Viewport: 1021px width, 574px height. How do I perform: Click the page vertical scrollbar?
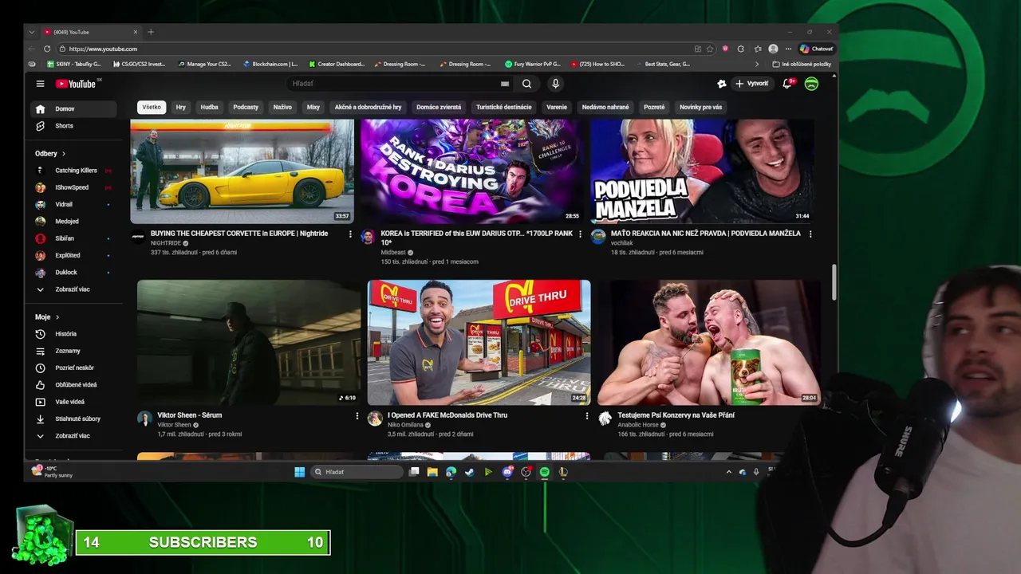tap(834, 283)
